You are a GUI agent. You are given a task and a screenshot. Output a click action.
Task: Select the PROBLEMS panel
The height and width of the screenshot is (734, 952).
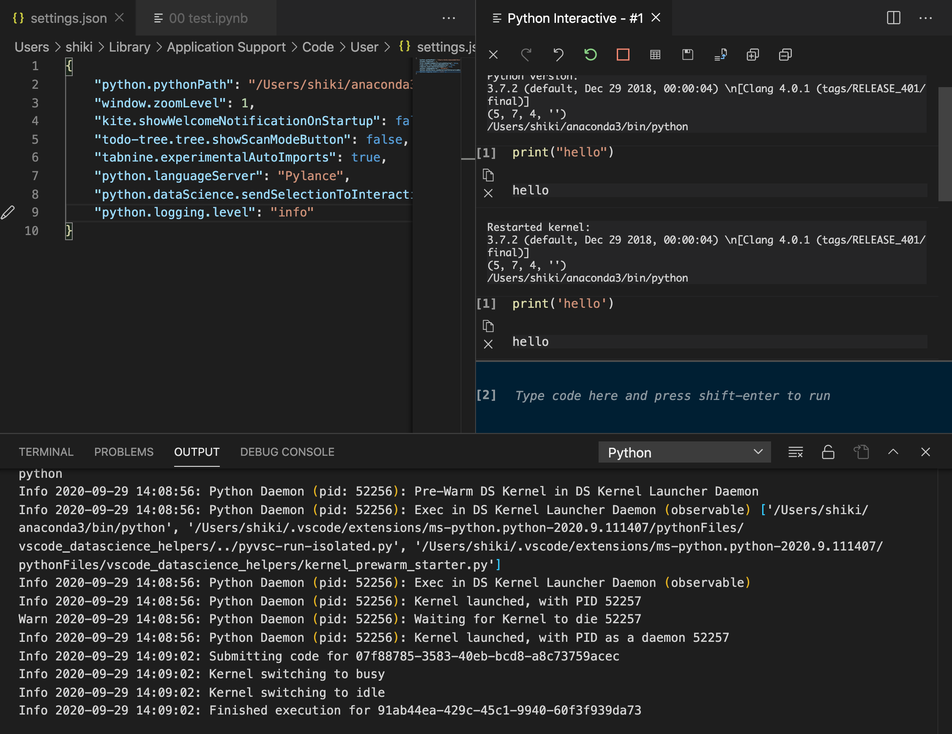coord(124,452)
